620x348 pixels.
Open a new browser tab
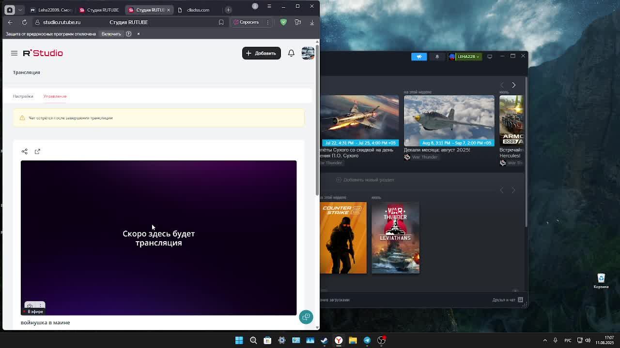coord(228,10)
